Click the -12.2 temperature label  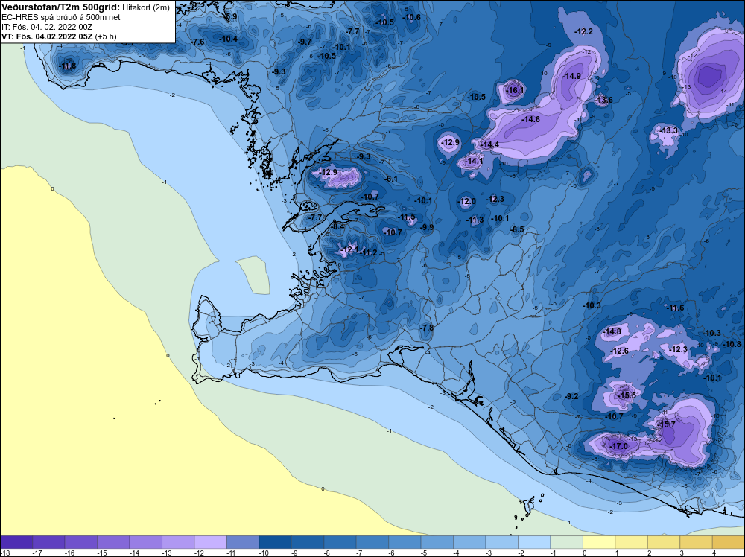point(584,31)
